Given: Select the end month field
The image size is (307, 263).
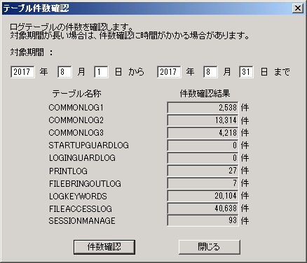Looking at the screenshot, I should pyautogui.click(x=210, y=72).
